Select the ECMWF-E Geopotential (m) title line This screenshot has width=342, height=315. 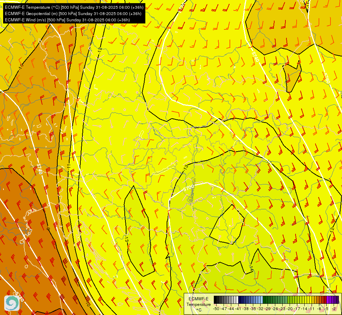73,14
